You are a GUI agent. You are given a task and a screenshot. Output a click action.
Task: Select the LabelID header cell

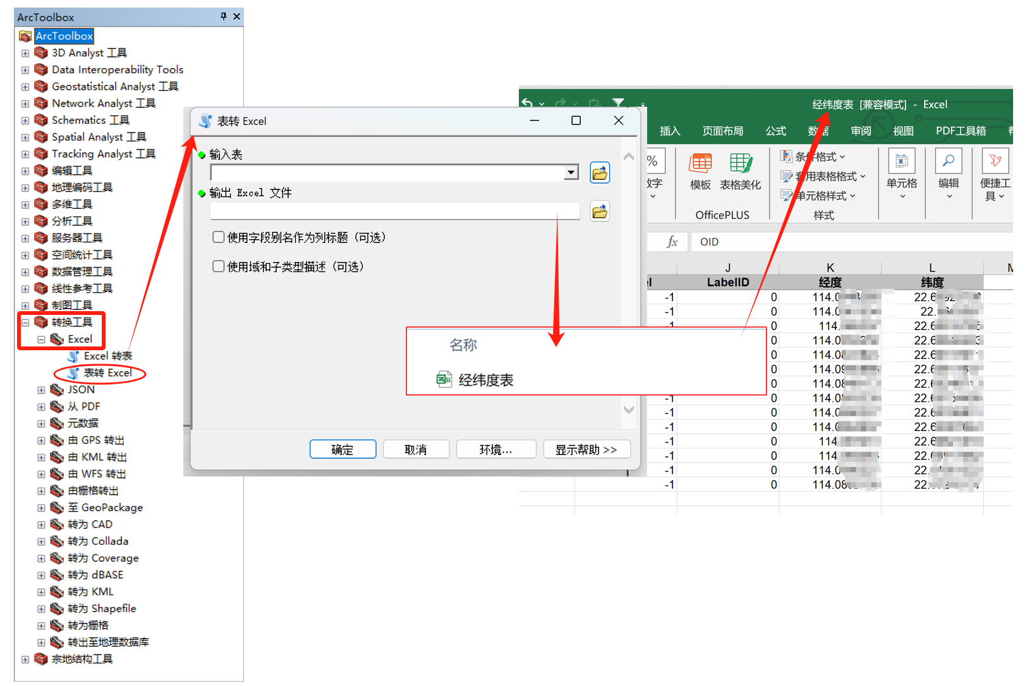pos(727,282)
